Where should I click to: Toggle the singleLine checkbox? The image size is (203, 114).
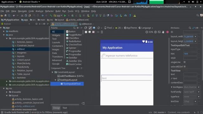pos(185,62)
